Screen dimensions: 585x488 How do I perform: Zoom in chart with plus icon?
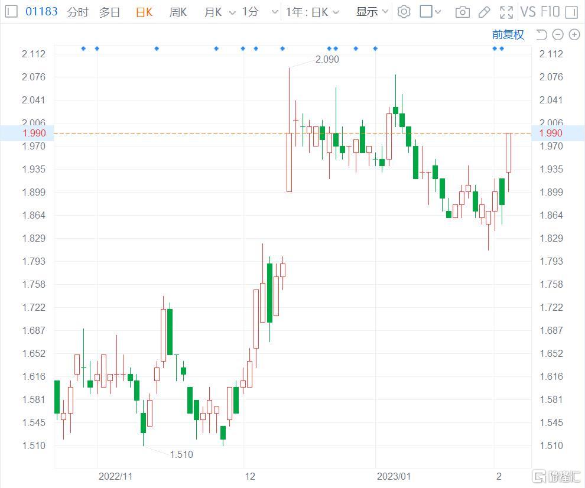[574, 35]
